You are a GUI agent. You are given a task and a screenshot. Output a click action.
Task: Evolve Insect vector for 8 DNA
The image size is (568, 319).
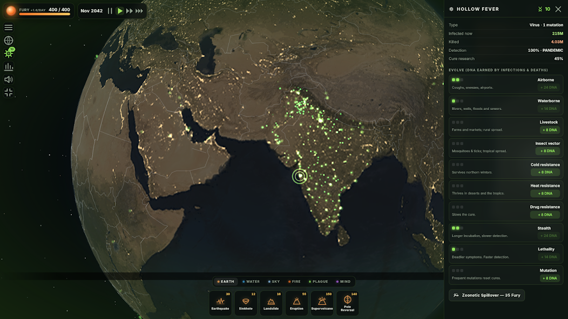click(547, 151)
